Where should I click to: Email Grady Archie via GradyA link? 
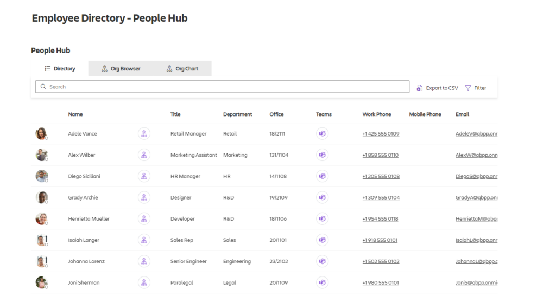(476, 197)
